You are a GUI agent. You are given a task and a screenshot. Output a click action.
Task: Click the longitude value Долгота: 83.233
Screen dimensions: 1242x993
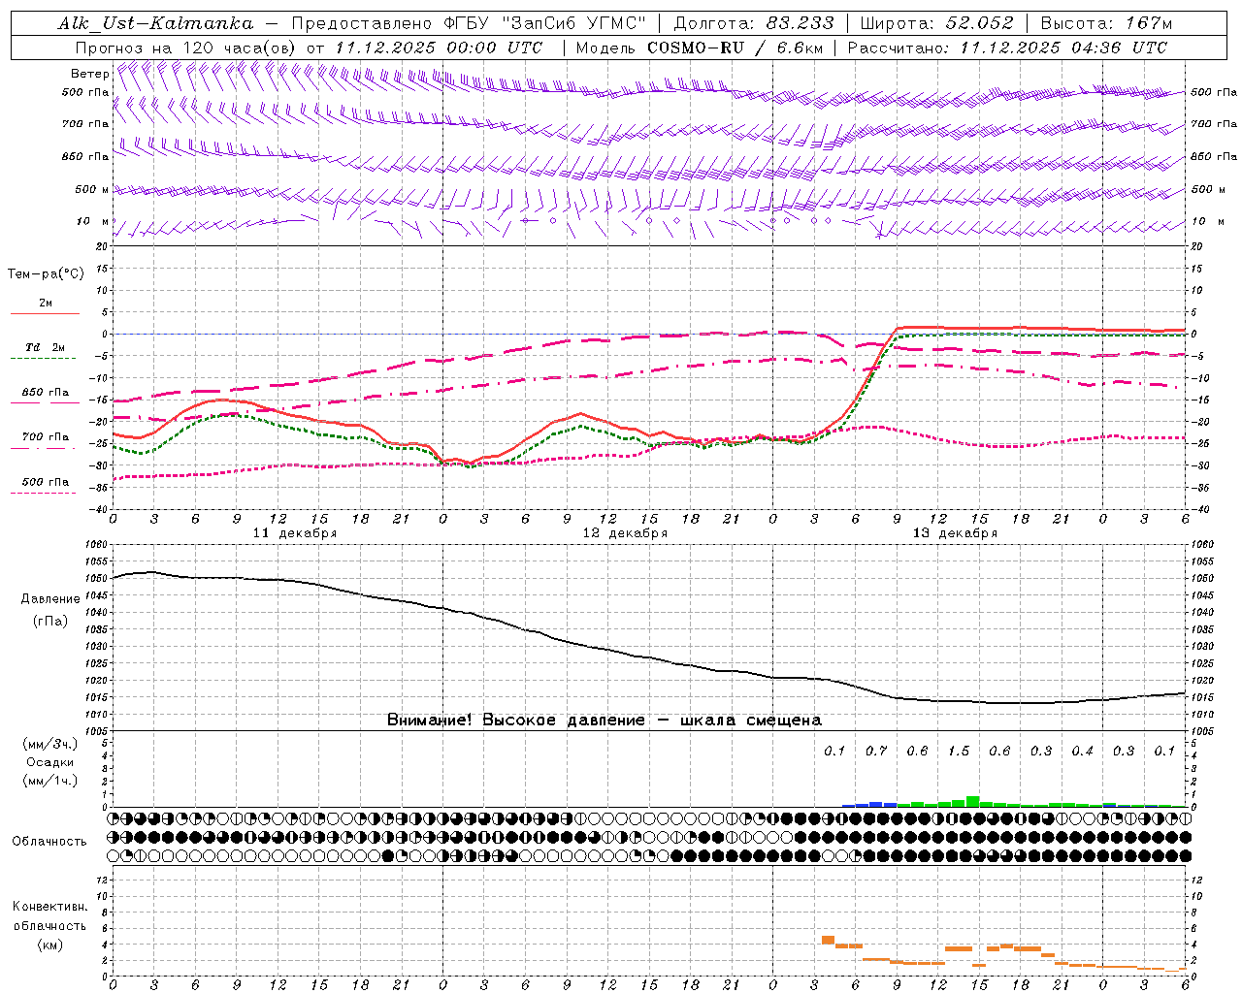[x=754, y=23]
